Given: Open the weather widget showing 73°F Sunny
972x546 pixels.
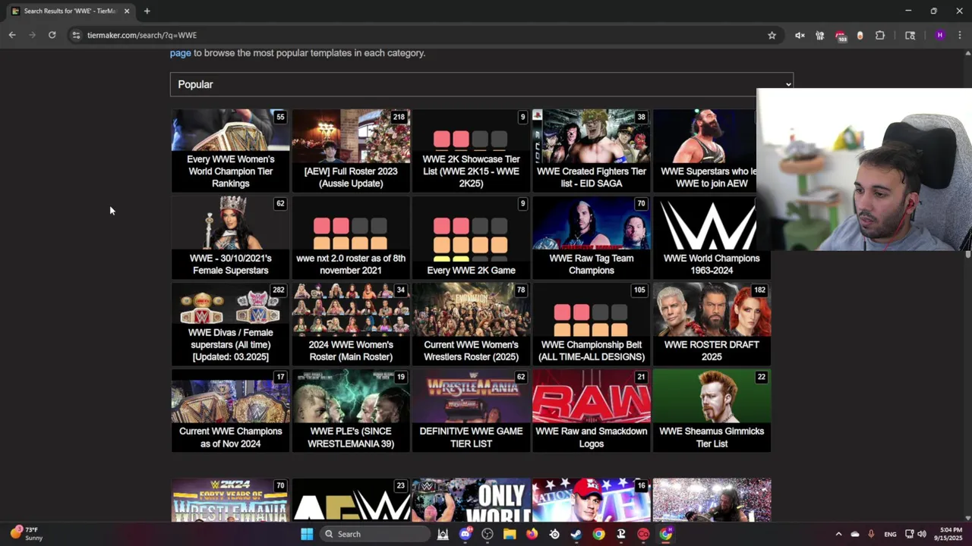Looking at the screenshot, I should [27, 534].
